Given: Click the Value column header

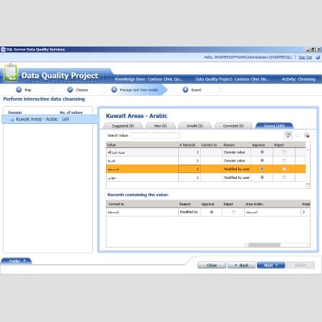Looking at the screenshot, I should pos(142,145).
